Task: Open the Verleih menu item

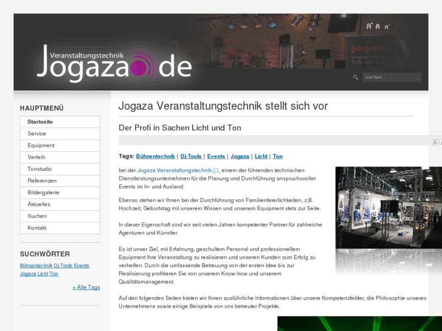Action: [x=60, y=157]
